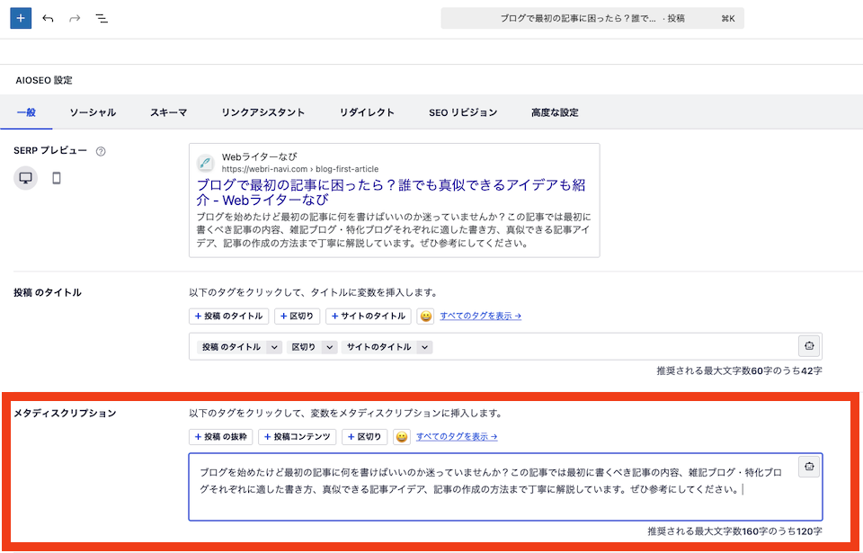The height and width of the screenshot is (553, 863).
Task: Click the blue block inserter plus button
Action: (21, 18)
